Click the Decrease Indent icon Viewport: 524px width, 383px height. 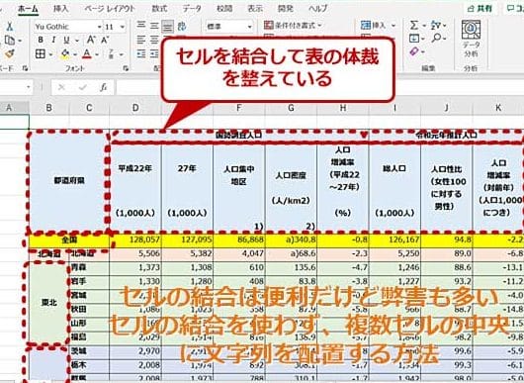(x=141, y=53)
